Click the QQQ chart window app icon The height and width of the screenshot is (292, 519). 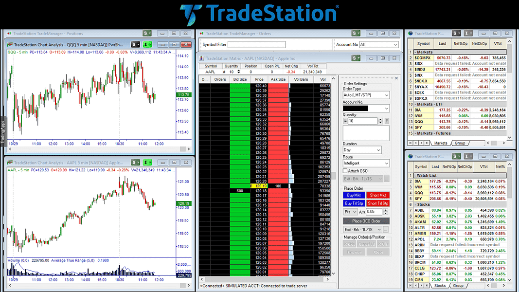[x=10, y=44]
